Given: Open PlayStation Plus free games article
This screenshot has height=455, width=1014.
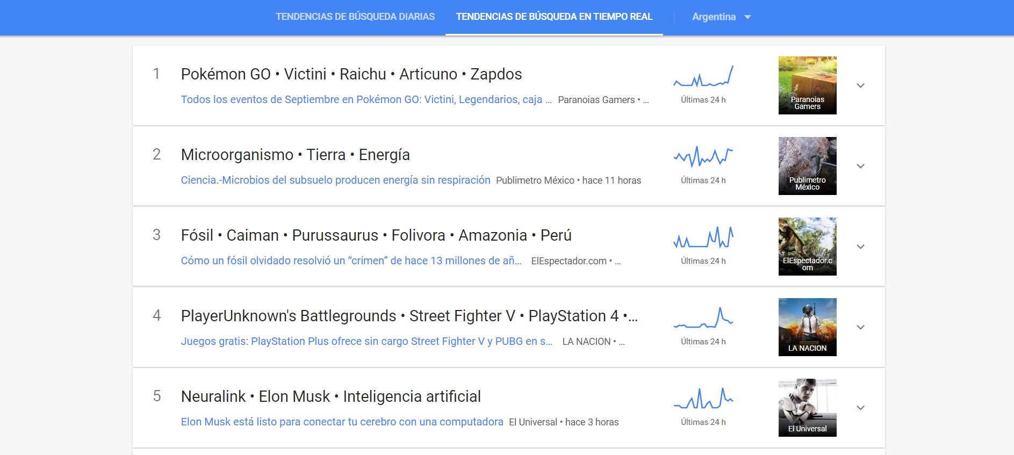Looking at the screenshot, I should [366, 341].
